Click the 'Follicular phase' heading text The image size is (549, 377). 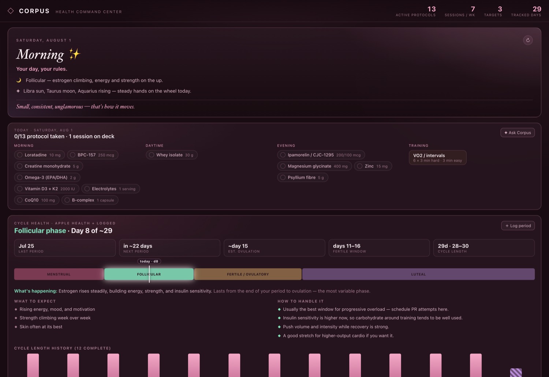[x=40, y=231]
